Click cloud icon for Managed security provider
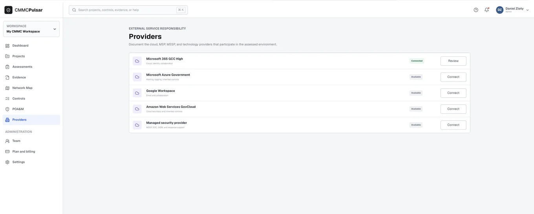534x214 pixels. coord(137,125)
